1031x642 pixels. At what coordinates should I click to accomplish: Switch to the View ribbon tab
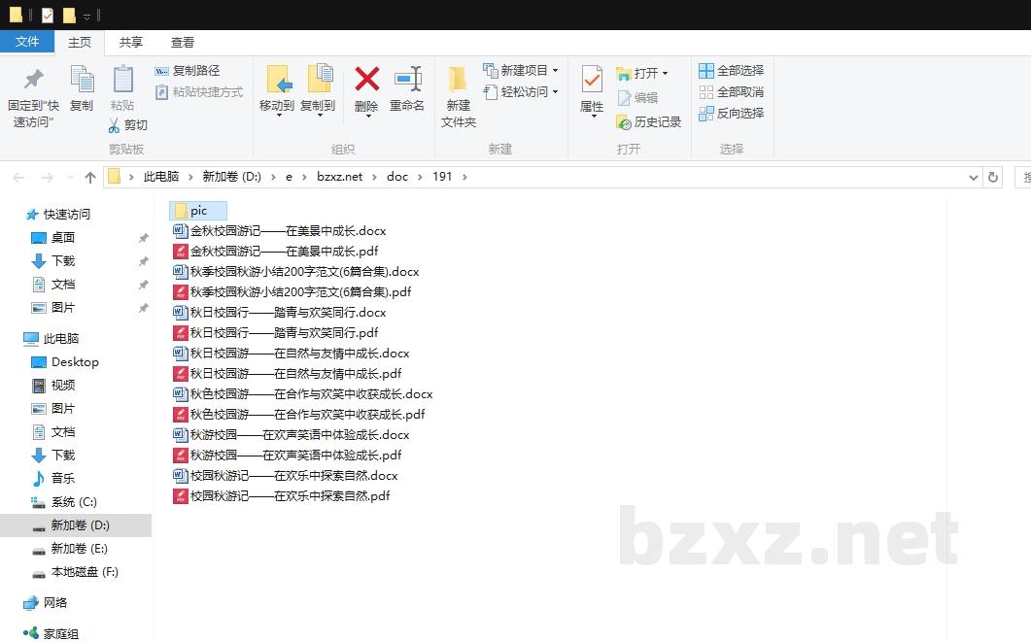tap(183, 43)
